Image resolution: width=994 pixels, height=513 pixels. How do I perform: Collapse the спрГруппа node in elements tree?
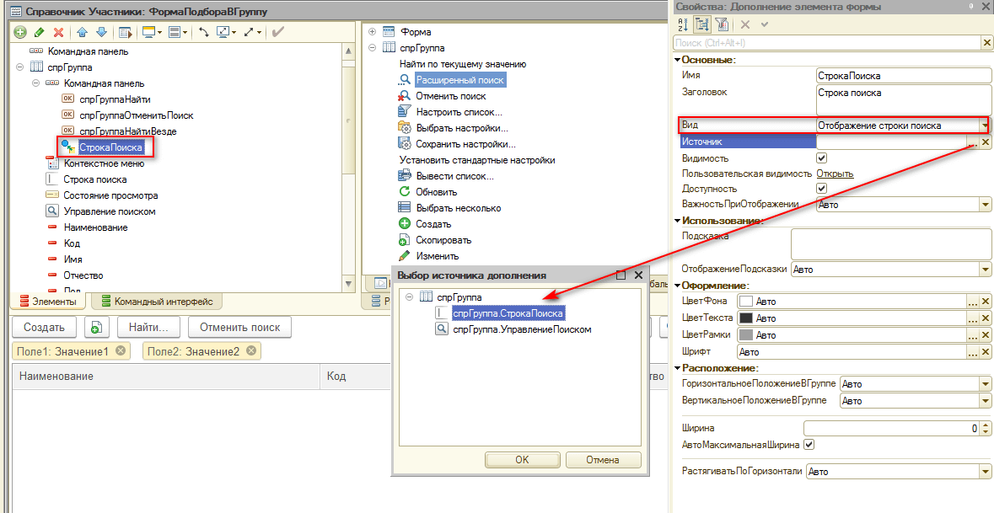(19, 67)
